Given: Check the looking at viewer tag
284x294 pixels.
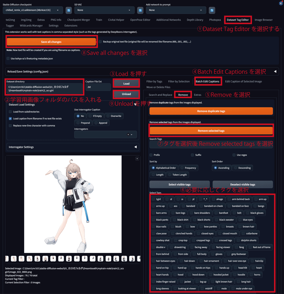Looking at the screenshot, I should point(175,289).
